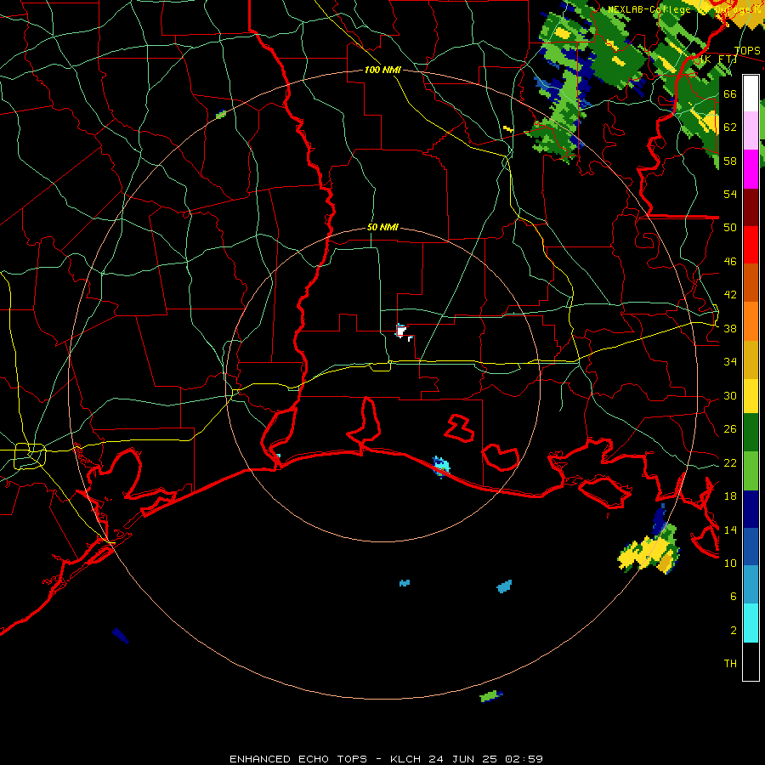
Task: Click legend value '2'
Action: [733, 630]
